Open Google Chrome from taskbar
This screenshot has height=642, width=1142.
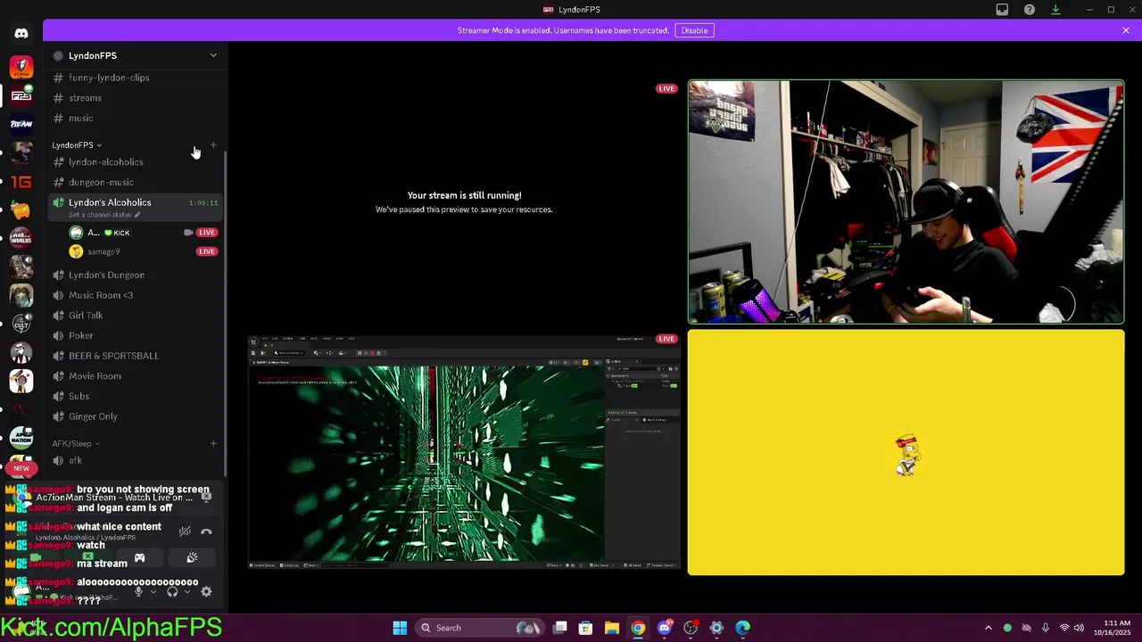pos(638,628)
